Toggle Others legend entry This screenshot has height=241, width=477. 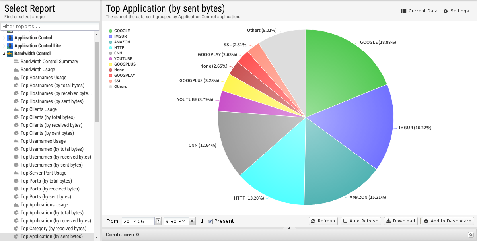point(118,87)
